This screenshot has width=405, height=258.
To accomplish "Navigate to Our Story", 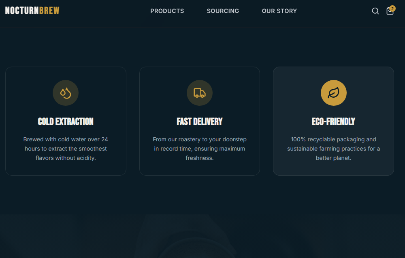I will (279, 11).
